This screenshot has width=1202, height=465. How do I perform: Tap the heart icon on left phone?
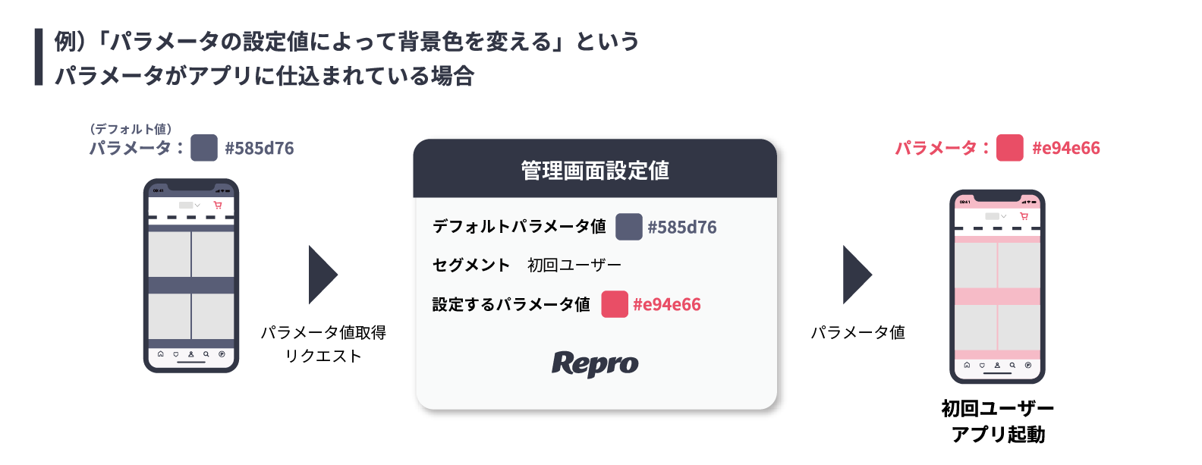(x=175, y=353)
